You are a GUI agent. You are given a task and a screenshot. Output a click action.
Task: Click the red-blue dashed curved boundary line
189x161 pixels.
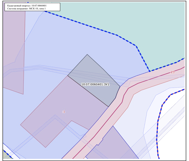pyautogui.click(x=158, y=120)
